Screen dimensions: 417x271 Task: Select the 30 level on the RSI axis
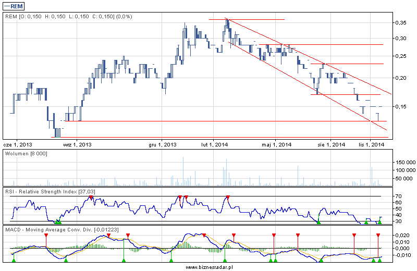tap(398, 221)
